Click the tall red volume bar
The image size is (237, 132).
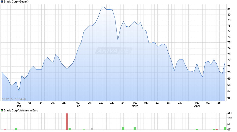[67, 121]
